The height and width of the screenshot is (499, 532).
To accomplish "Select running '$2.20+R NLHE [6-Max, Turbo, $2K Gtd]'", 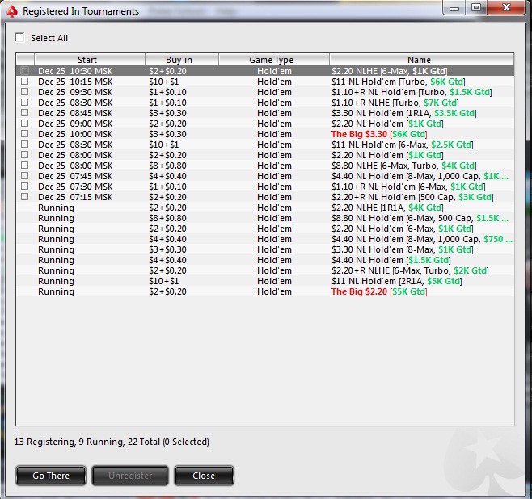I will tap(410, 270).
